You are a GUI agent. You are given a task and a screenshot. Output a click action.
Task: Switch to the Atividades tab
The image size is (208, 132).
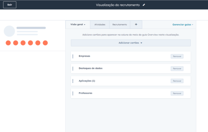pos(100,25)
